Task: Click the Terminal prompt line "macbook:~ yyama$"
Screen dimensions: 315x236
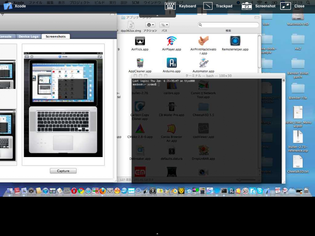Action: (145, 84)
